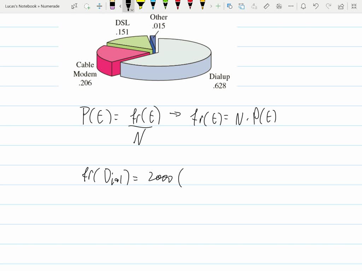
Task: Select the text/typing cursor tool
Action: coord(75,6)
